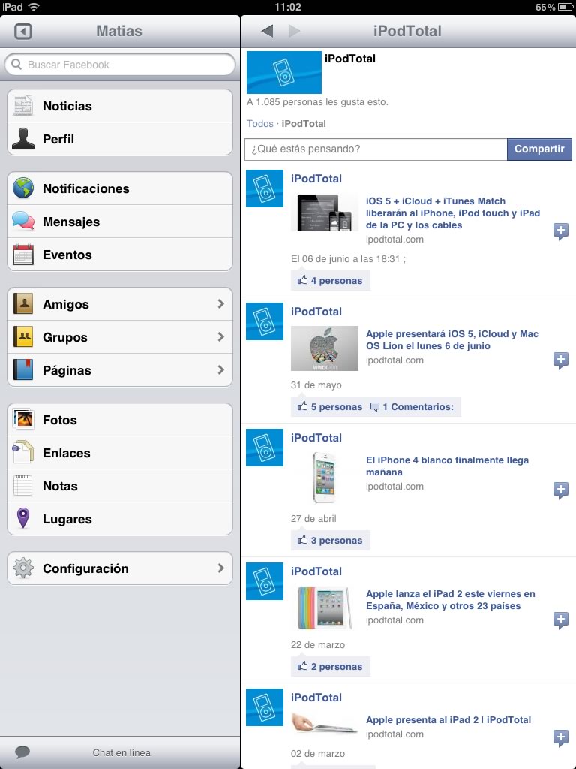This screenshot has height=769, width=576.
Task: Tap the Enlaces document icon
Action: pyautogui.click(x=23, y=452)
